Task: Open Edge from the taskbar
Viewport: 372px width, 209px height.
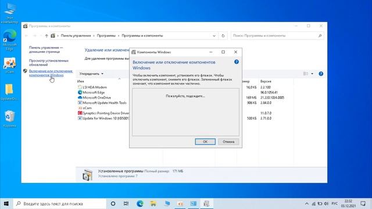Action: (139, 204)
